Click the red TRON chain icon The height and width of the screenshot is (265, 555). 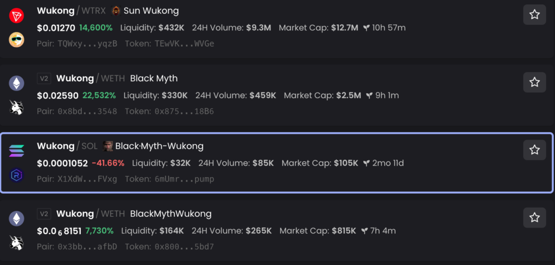[16, 16]
